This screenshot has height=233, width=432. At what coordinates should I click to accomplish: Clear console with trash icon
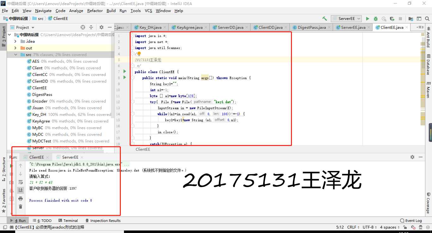pyautogui.click(x=21, y=207)
